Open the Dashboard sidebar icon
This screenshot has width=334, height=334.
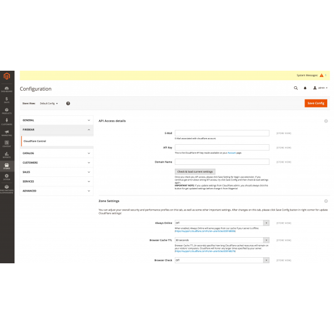tap(7, 89)
